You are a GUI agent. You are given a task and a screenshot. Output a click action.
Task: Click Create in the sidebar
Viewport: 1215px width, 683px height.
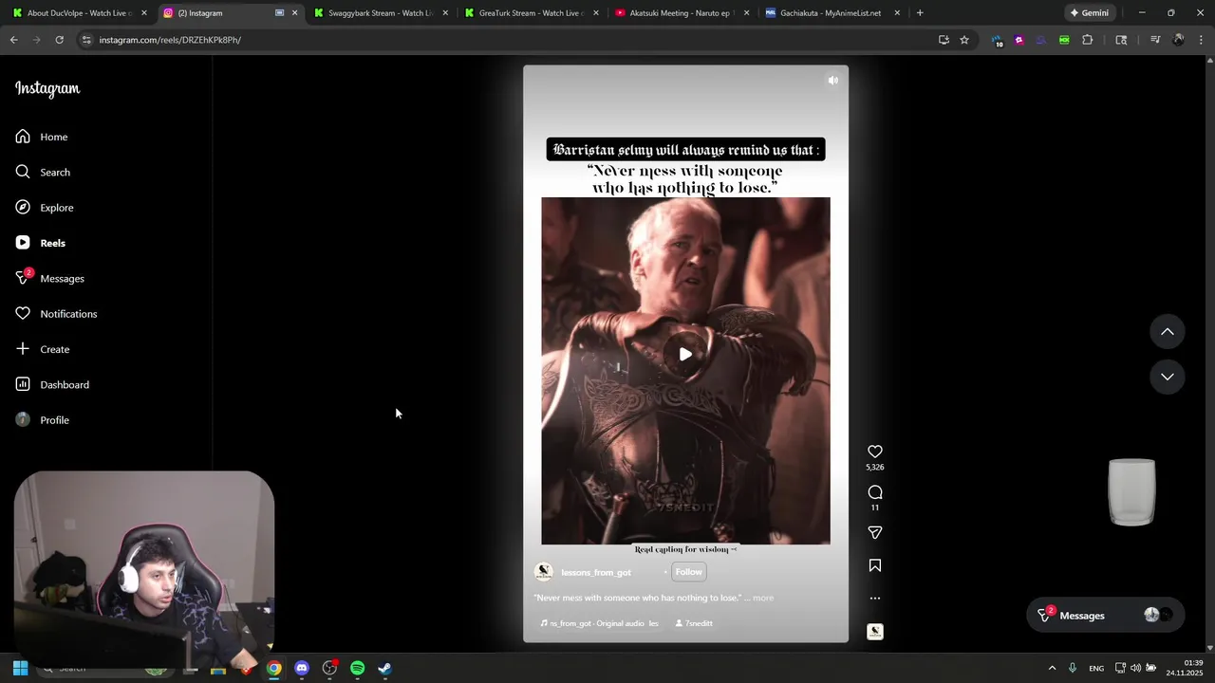click(x=43, y=349)
